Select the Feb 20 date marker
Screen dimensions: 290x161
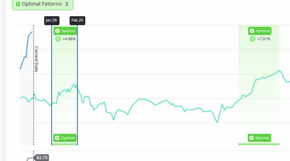77,20
